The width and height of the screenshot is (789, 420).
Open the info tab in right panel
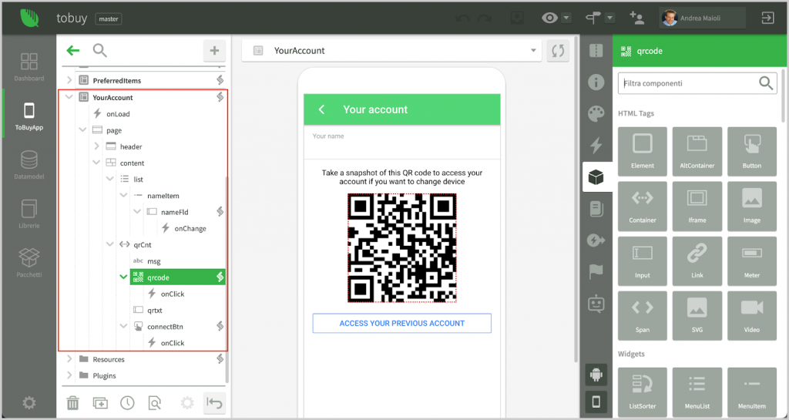596,82
